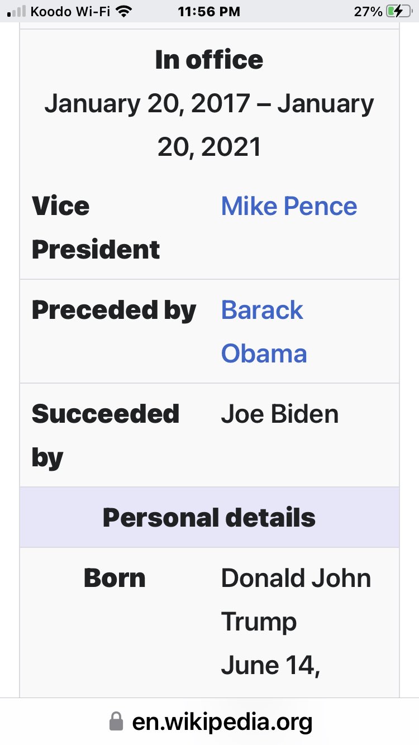Tap the 11:56 PM clock

[x=209, y=11]
